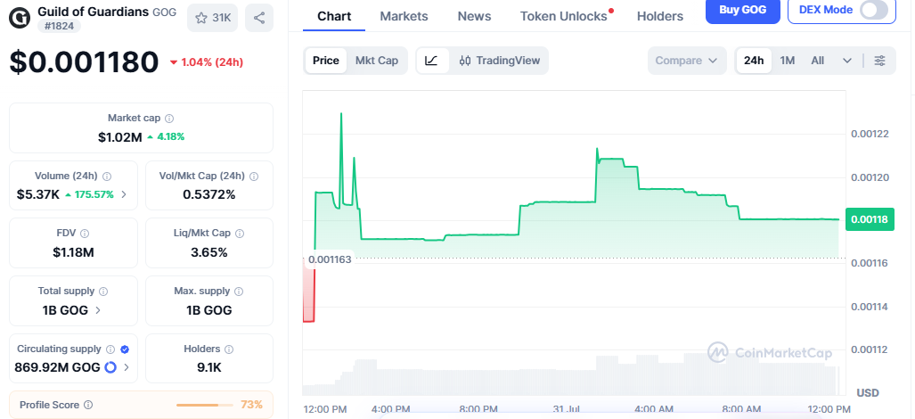Click the $0.001180 price heading
The width and height of the screenshot is (915, 419).
84,62
